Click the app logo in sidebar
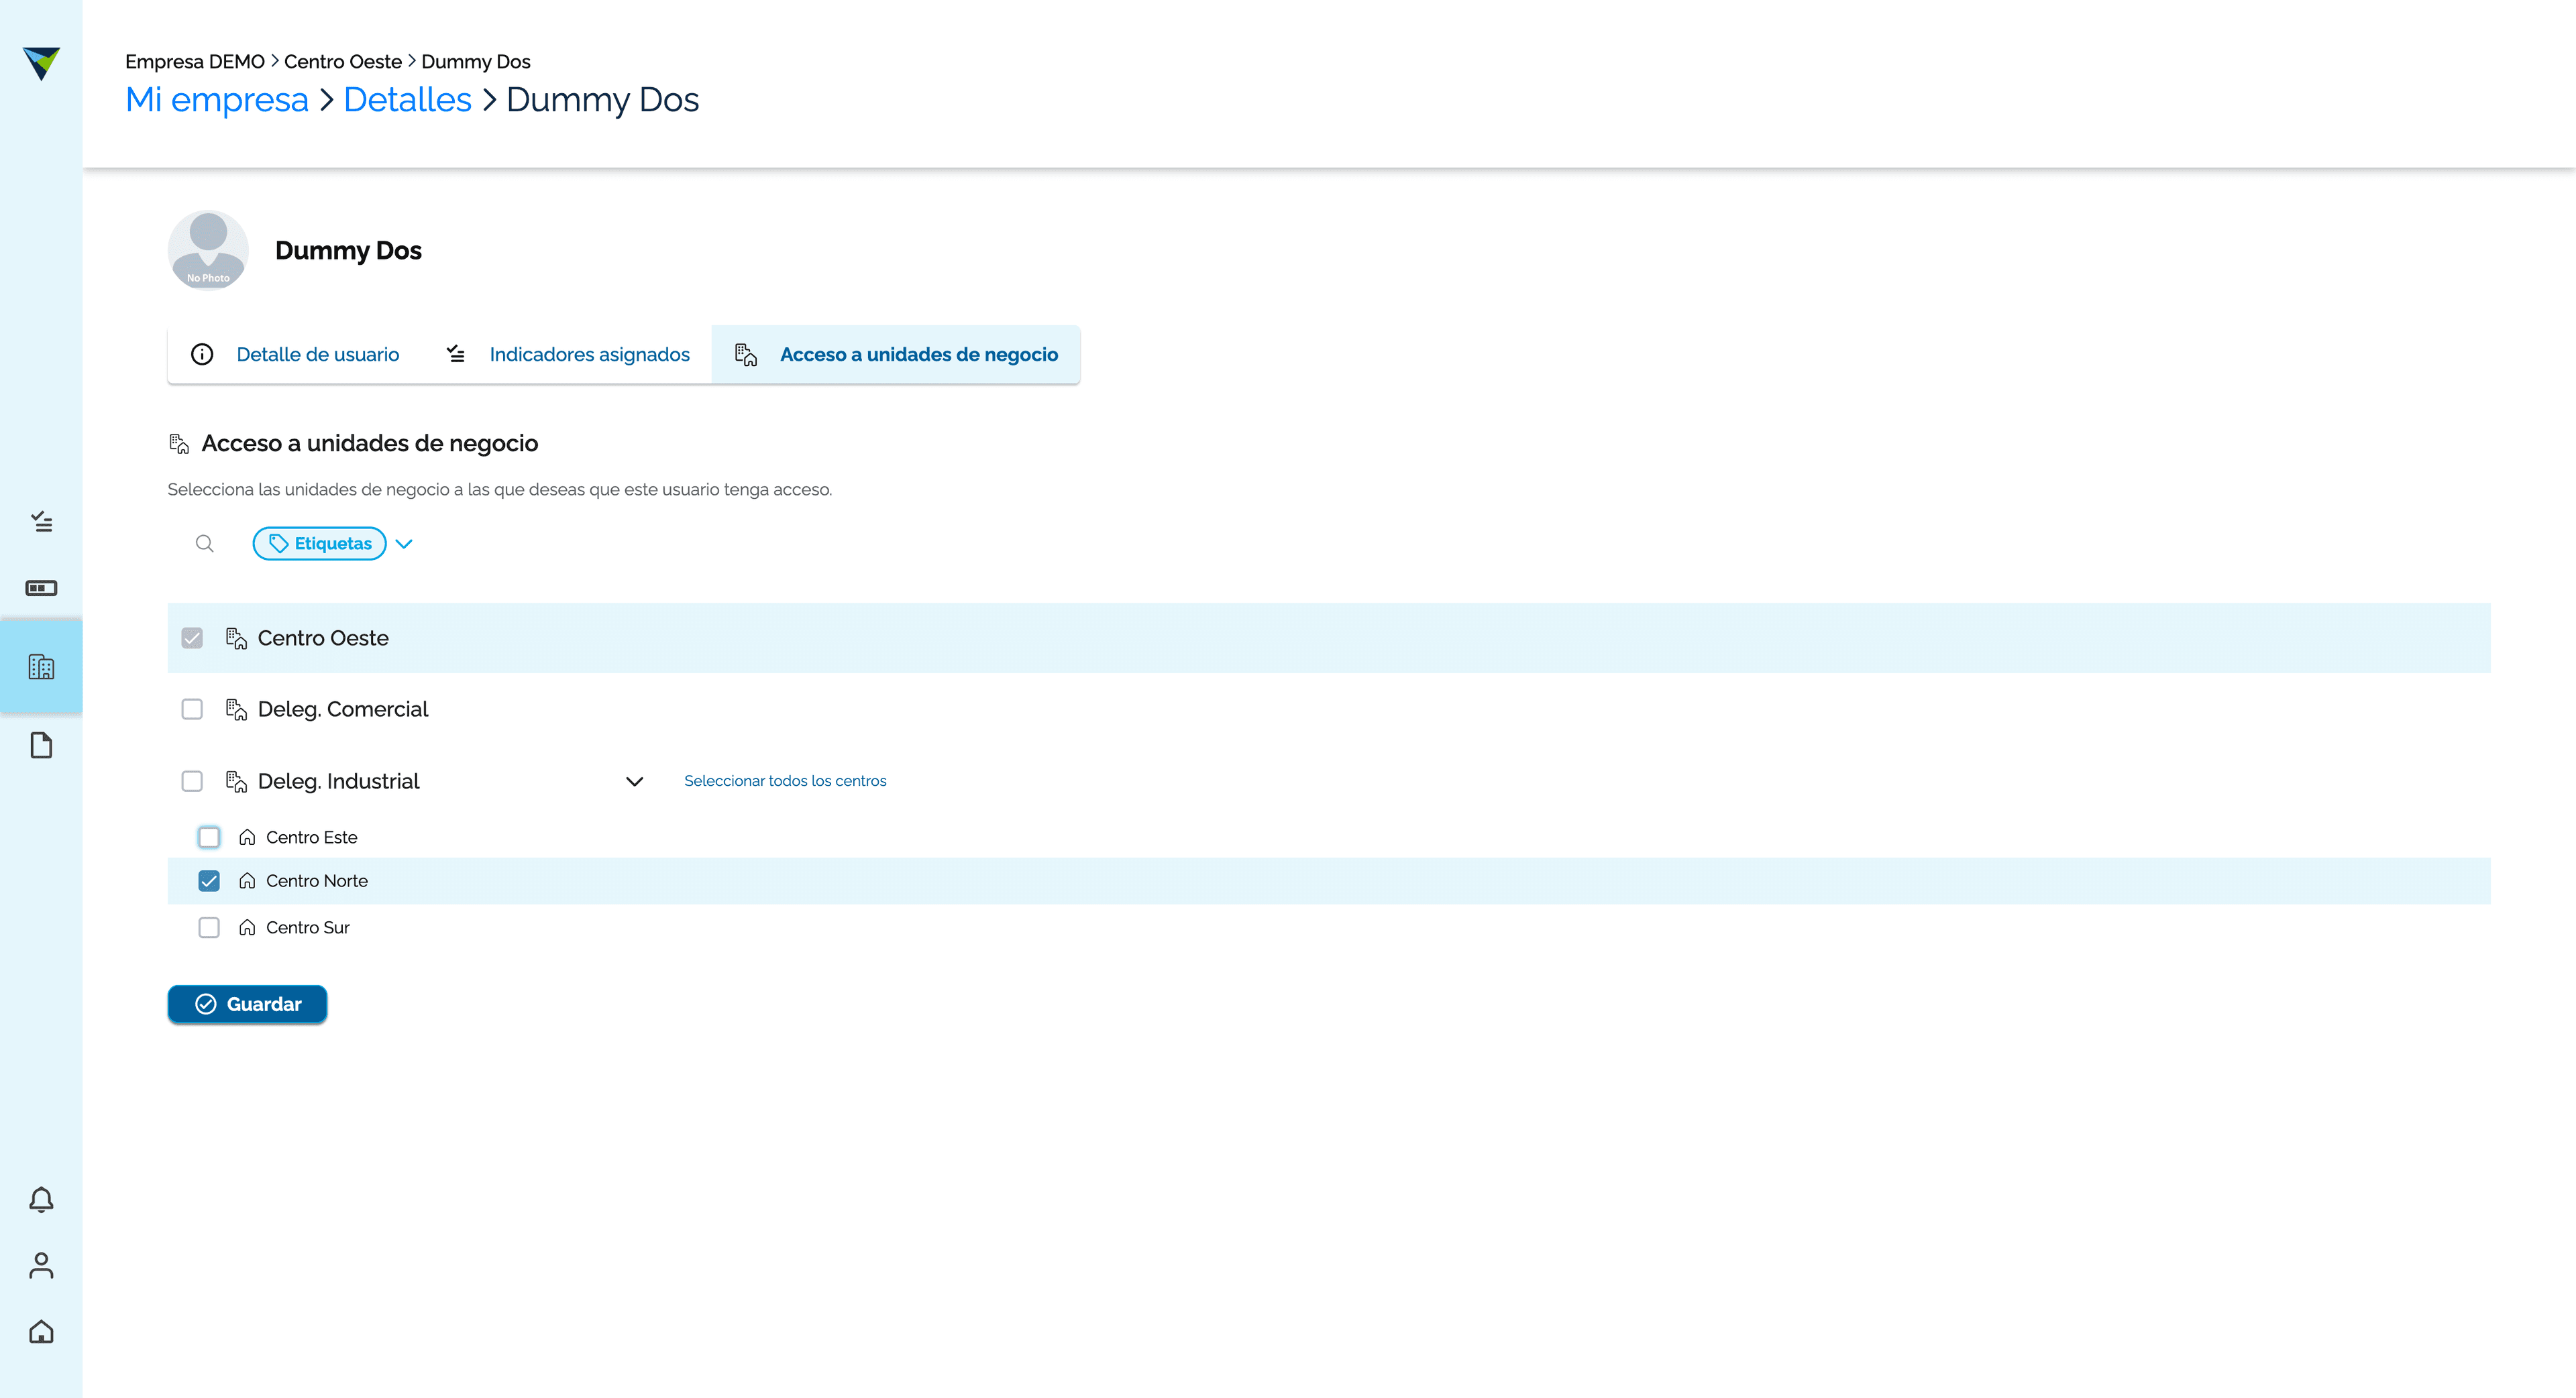This screenshot has height=1398, width=2576. click(41, 63)
